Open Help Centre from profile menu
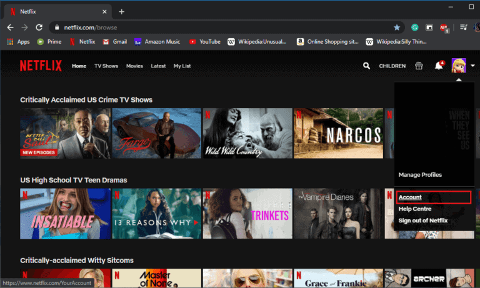480x288 pixels. coord(415,209)
